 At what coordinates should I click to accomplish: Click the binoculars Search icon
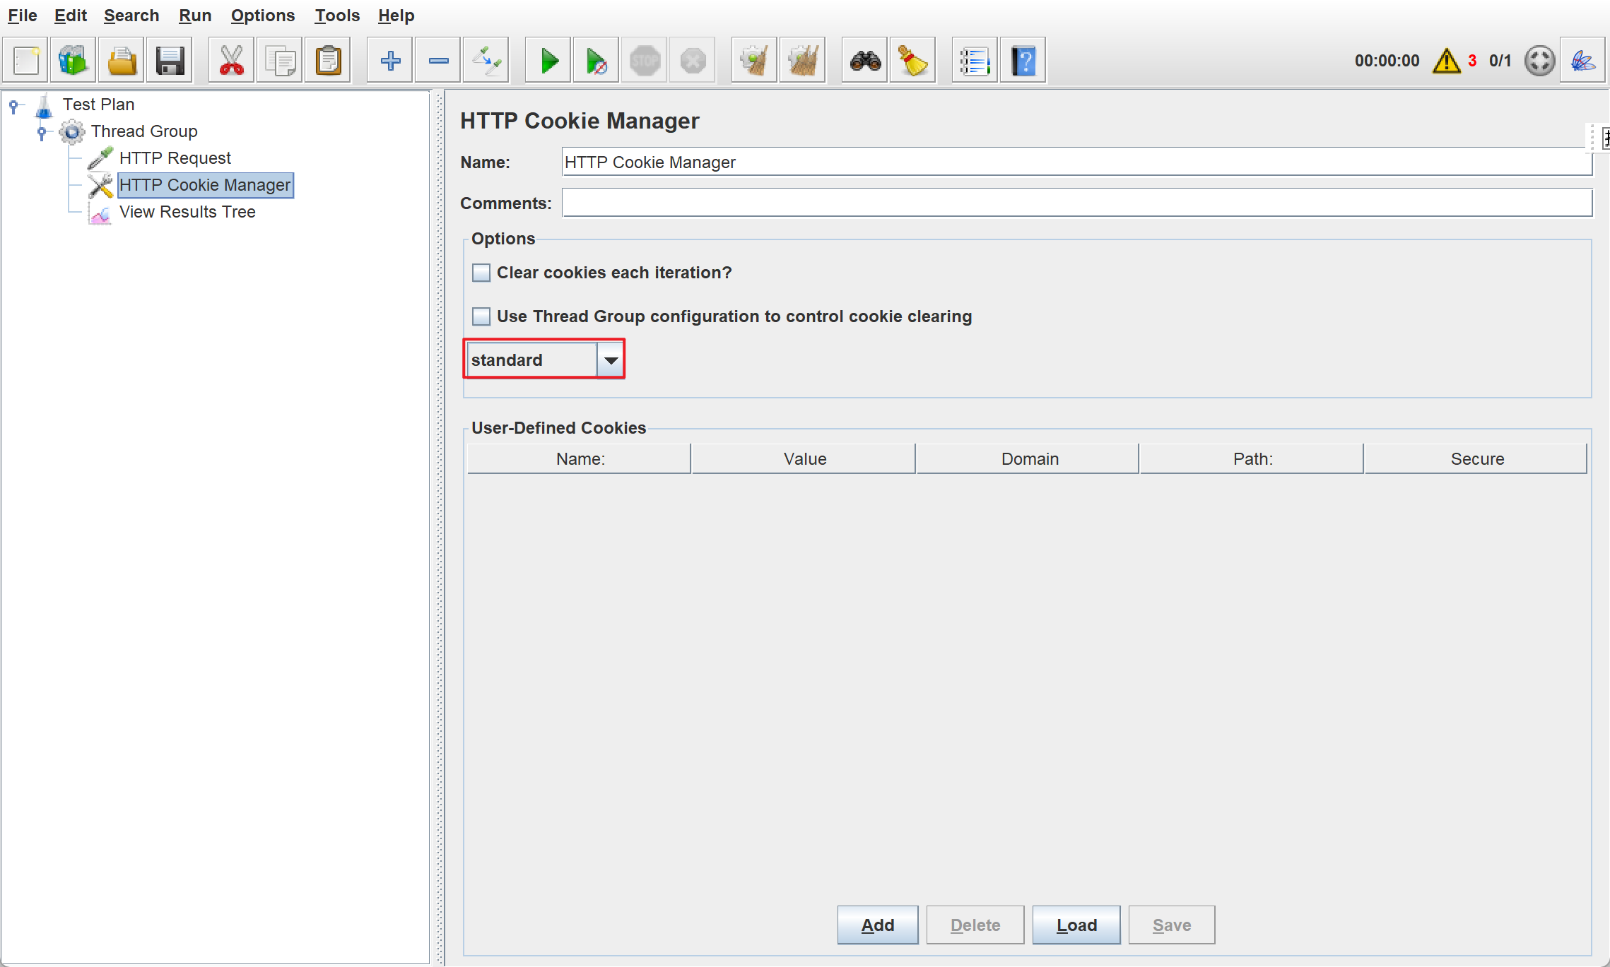coord(865,61)
